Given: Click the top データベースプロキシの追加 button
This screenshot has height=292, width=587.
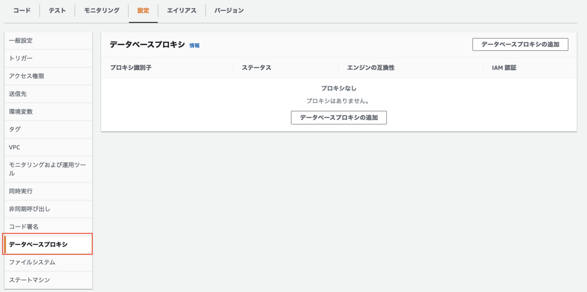Looking at the screenshot, I should pos(520,44).
